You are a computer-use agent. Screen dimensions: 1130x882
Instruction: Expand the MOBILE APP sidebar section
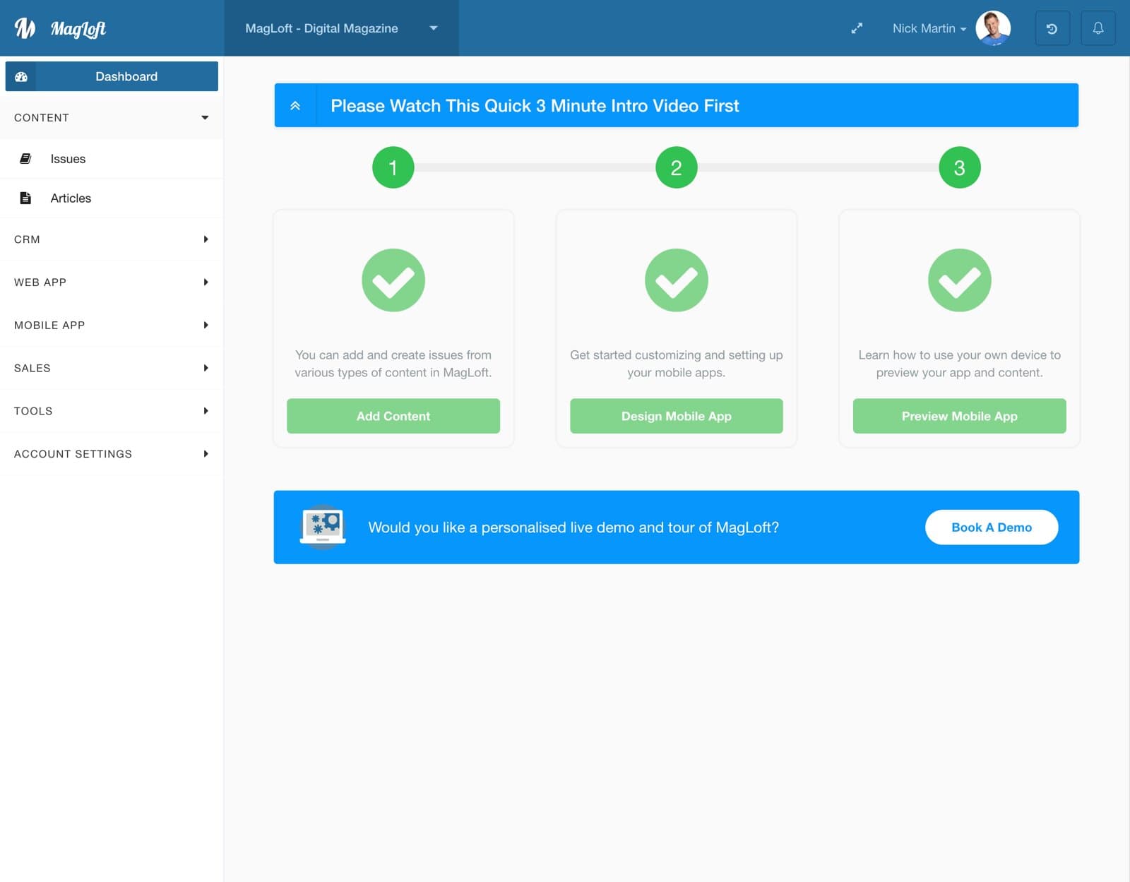click(x=112, y=326)
